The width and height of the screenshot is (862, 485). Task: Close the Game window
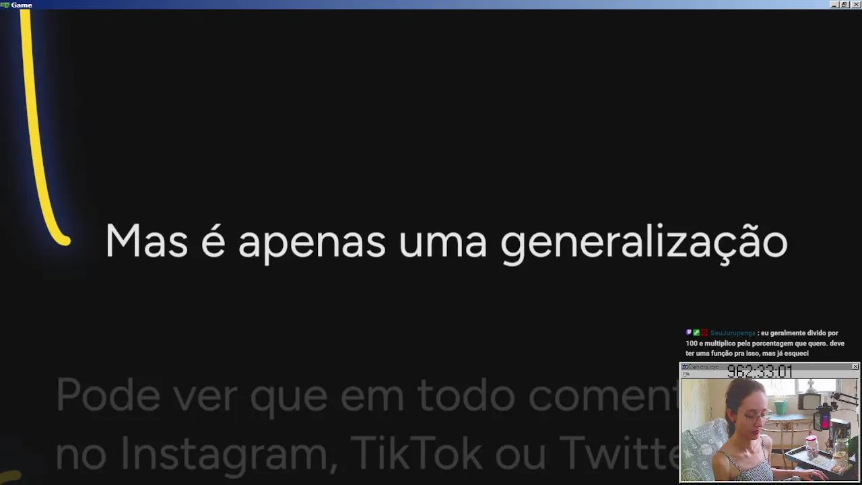(856, 5)
